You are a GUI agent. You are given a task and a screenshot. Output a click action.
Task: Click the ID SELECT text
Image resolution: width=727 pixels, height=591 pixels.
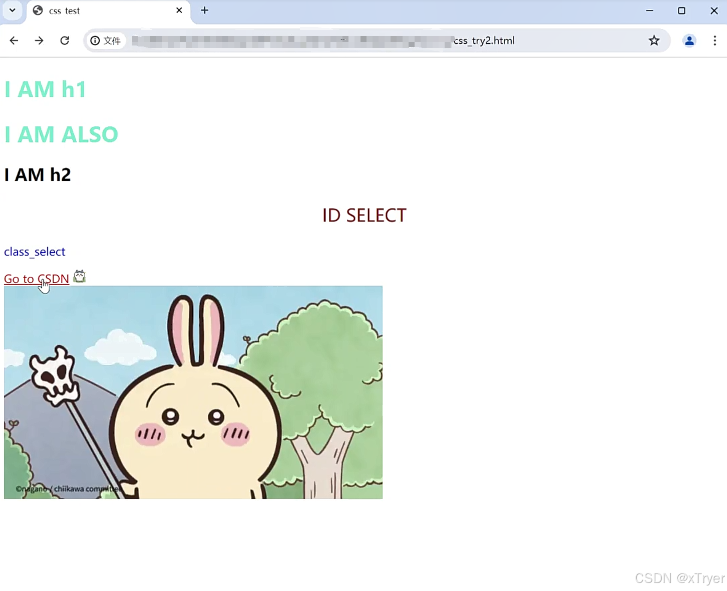tap(364, 215)
